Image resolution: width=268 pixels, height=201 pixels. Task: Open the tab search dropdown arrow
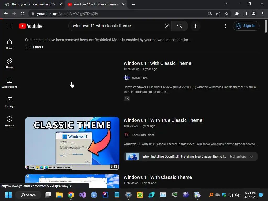[x=226, y=4]
